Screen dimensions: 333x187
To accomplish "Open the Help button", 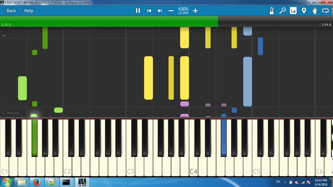I will pyautogui.click(x=29, y=11).
